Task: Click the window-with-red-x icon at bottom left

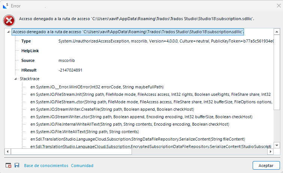Action: pyautogui.click(x=8, y=165)
